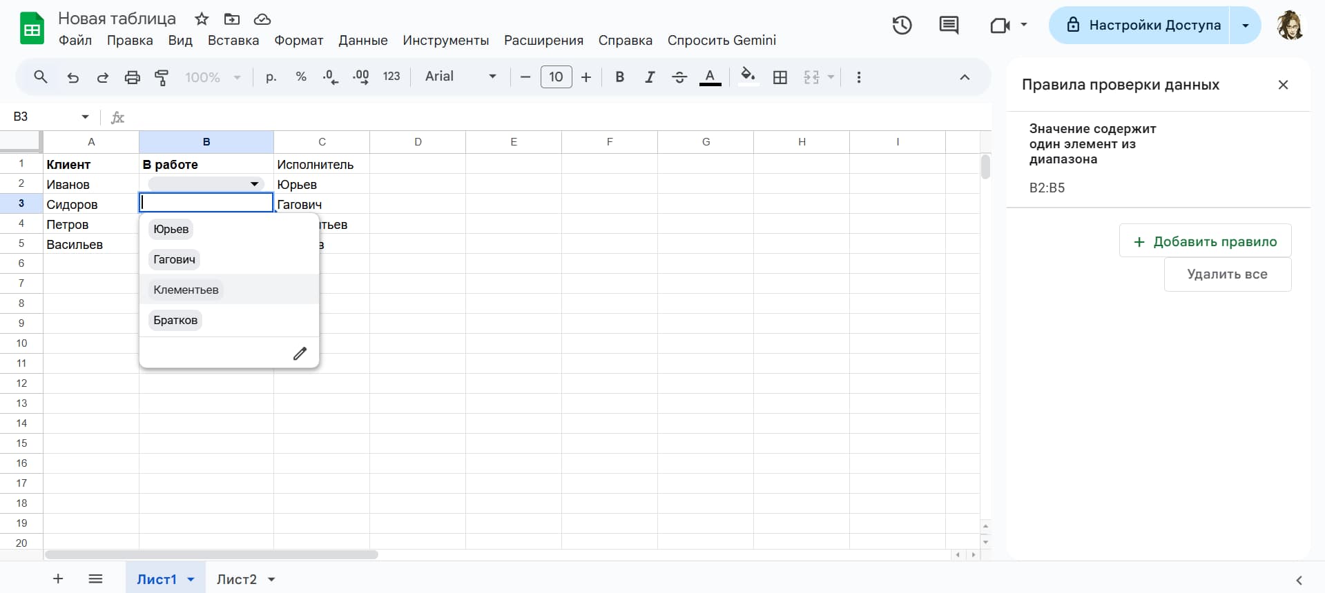Toggle bold formatting

pos(619,77)
